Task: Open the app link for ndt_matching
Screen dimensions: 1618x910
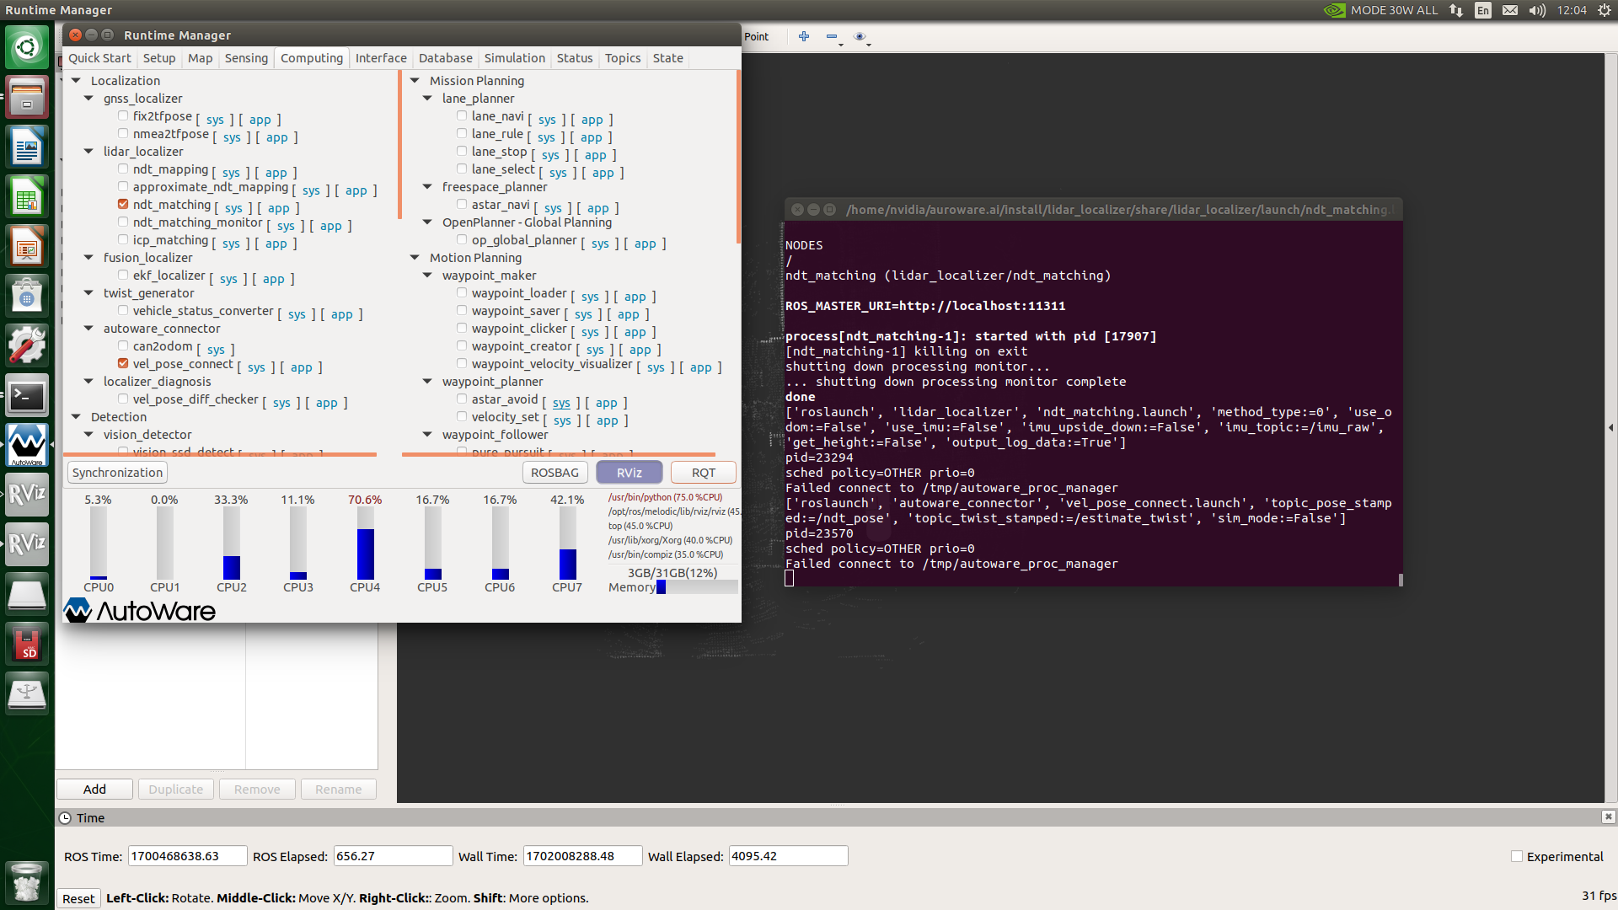Action: pos(279,208)
